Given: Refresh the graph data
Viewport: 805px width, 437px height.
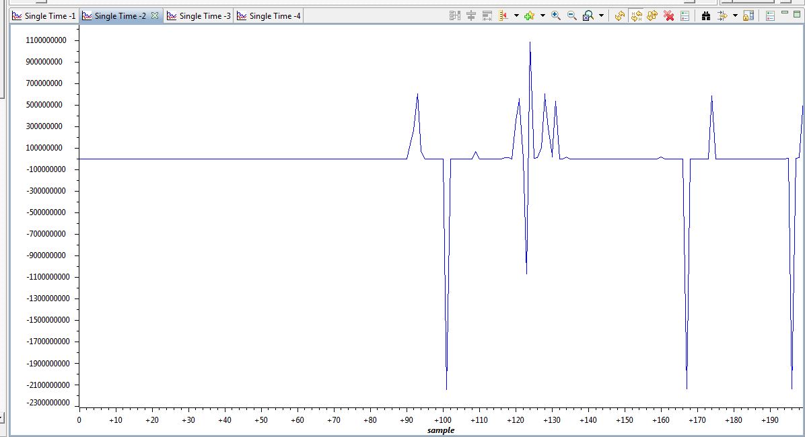Looking at the screenshot, I should pyautogui.click(x=619, y=15).
